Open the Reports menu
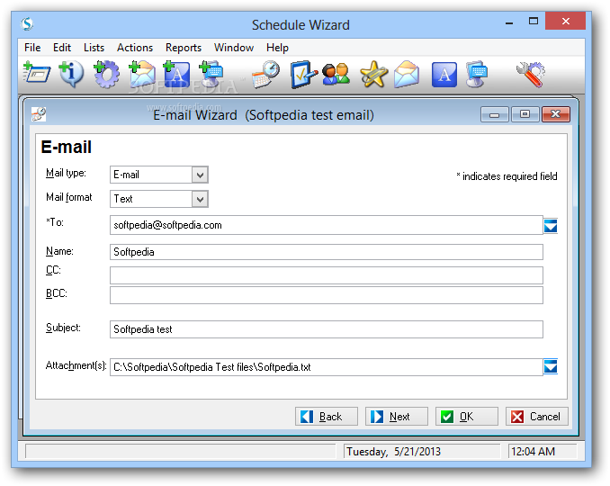The image size is (610, 486). tap(184, 48)
